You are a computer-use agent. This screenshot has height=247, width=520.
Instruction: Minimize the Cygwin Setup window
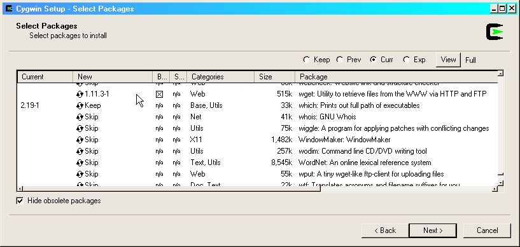494,9
